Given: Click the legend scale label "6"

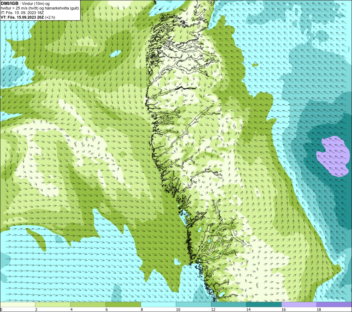Looking at the screenshot, I should tap(107, 310).
